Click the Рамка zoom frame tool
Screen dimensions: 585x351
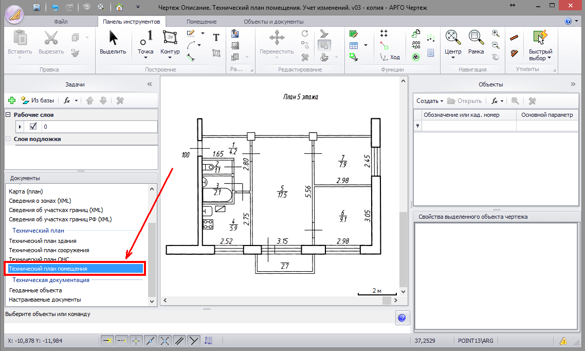tap(476, 43)
